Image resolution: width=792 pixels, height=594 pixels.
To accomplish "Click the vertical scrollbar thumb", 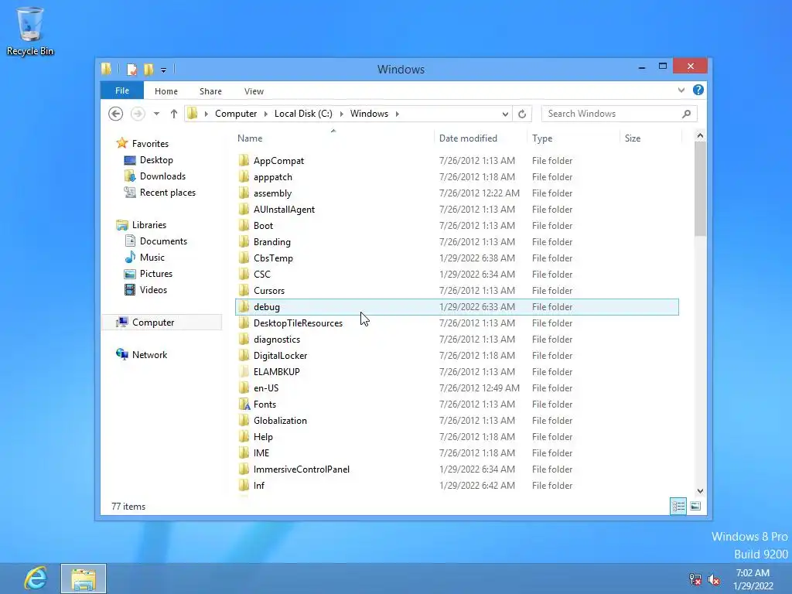I will coord(700,189).
